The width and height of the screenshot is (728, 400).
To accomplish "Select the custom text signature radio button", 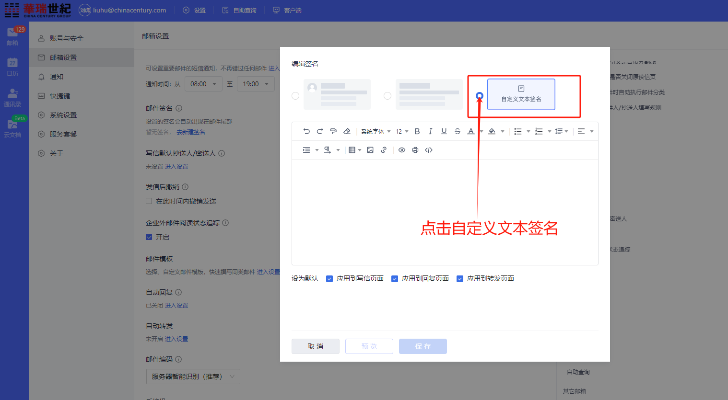I will 480,96.
